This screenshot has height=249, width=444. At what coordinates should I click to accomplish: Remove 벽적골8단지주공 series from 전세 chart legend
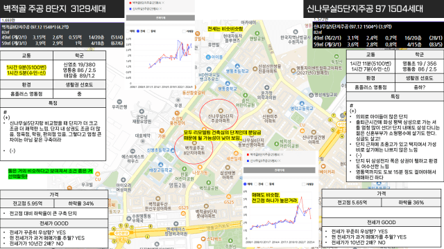pos(164,3)
